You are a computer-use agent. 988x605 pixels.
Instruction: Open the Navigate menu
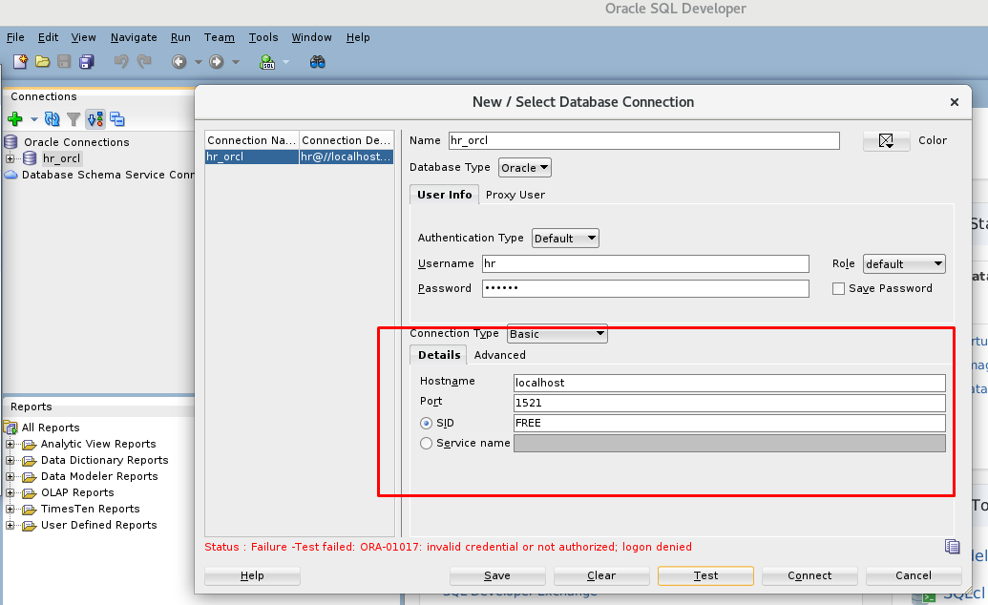tap(134, 37)
